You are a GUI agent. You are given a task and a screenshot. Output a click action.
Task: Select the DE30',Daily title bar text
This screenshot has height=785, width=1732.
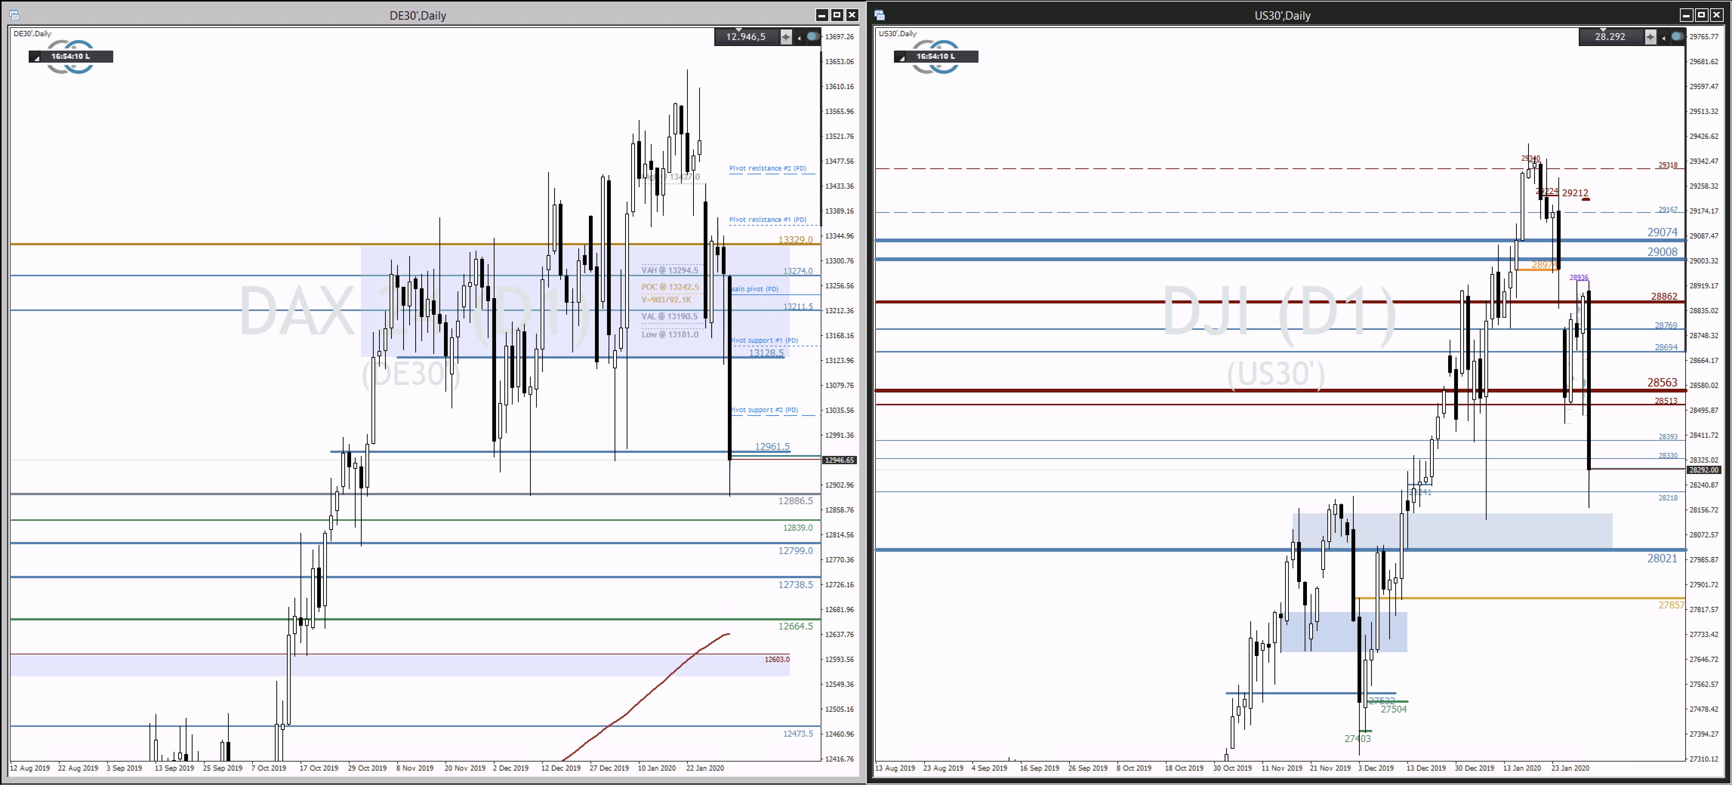click(418, 15)
